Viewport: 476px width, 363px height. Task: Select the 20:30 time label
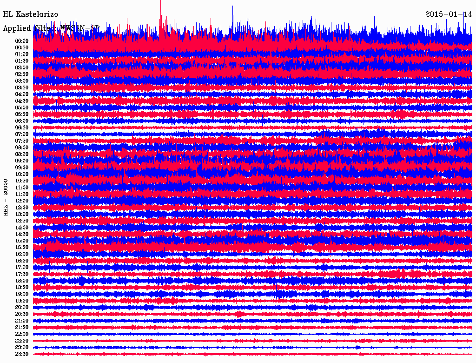pos(22,314)
